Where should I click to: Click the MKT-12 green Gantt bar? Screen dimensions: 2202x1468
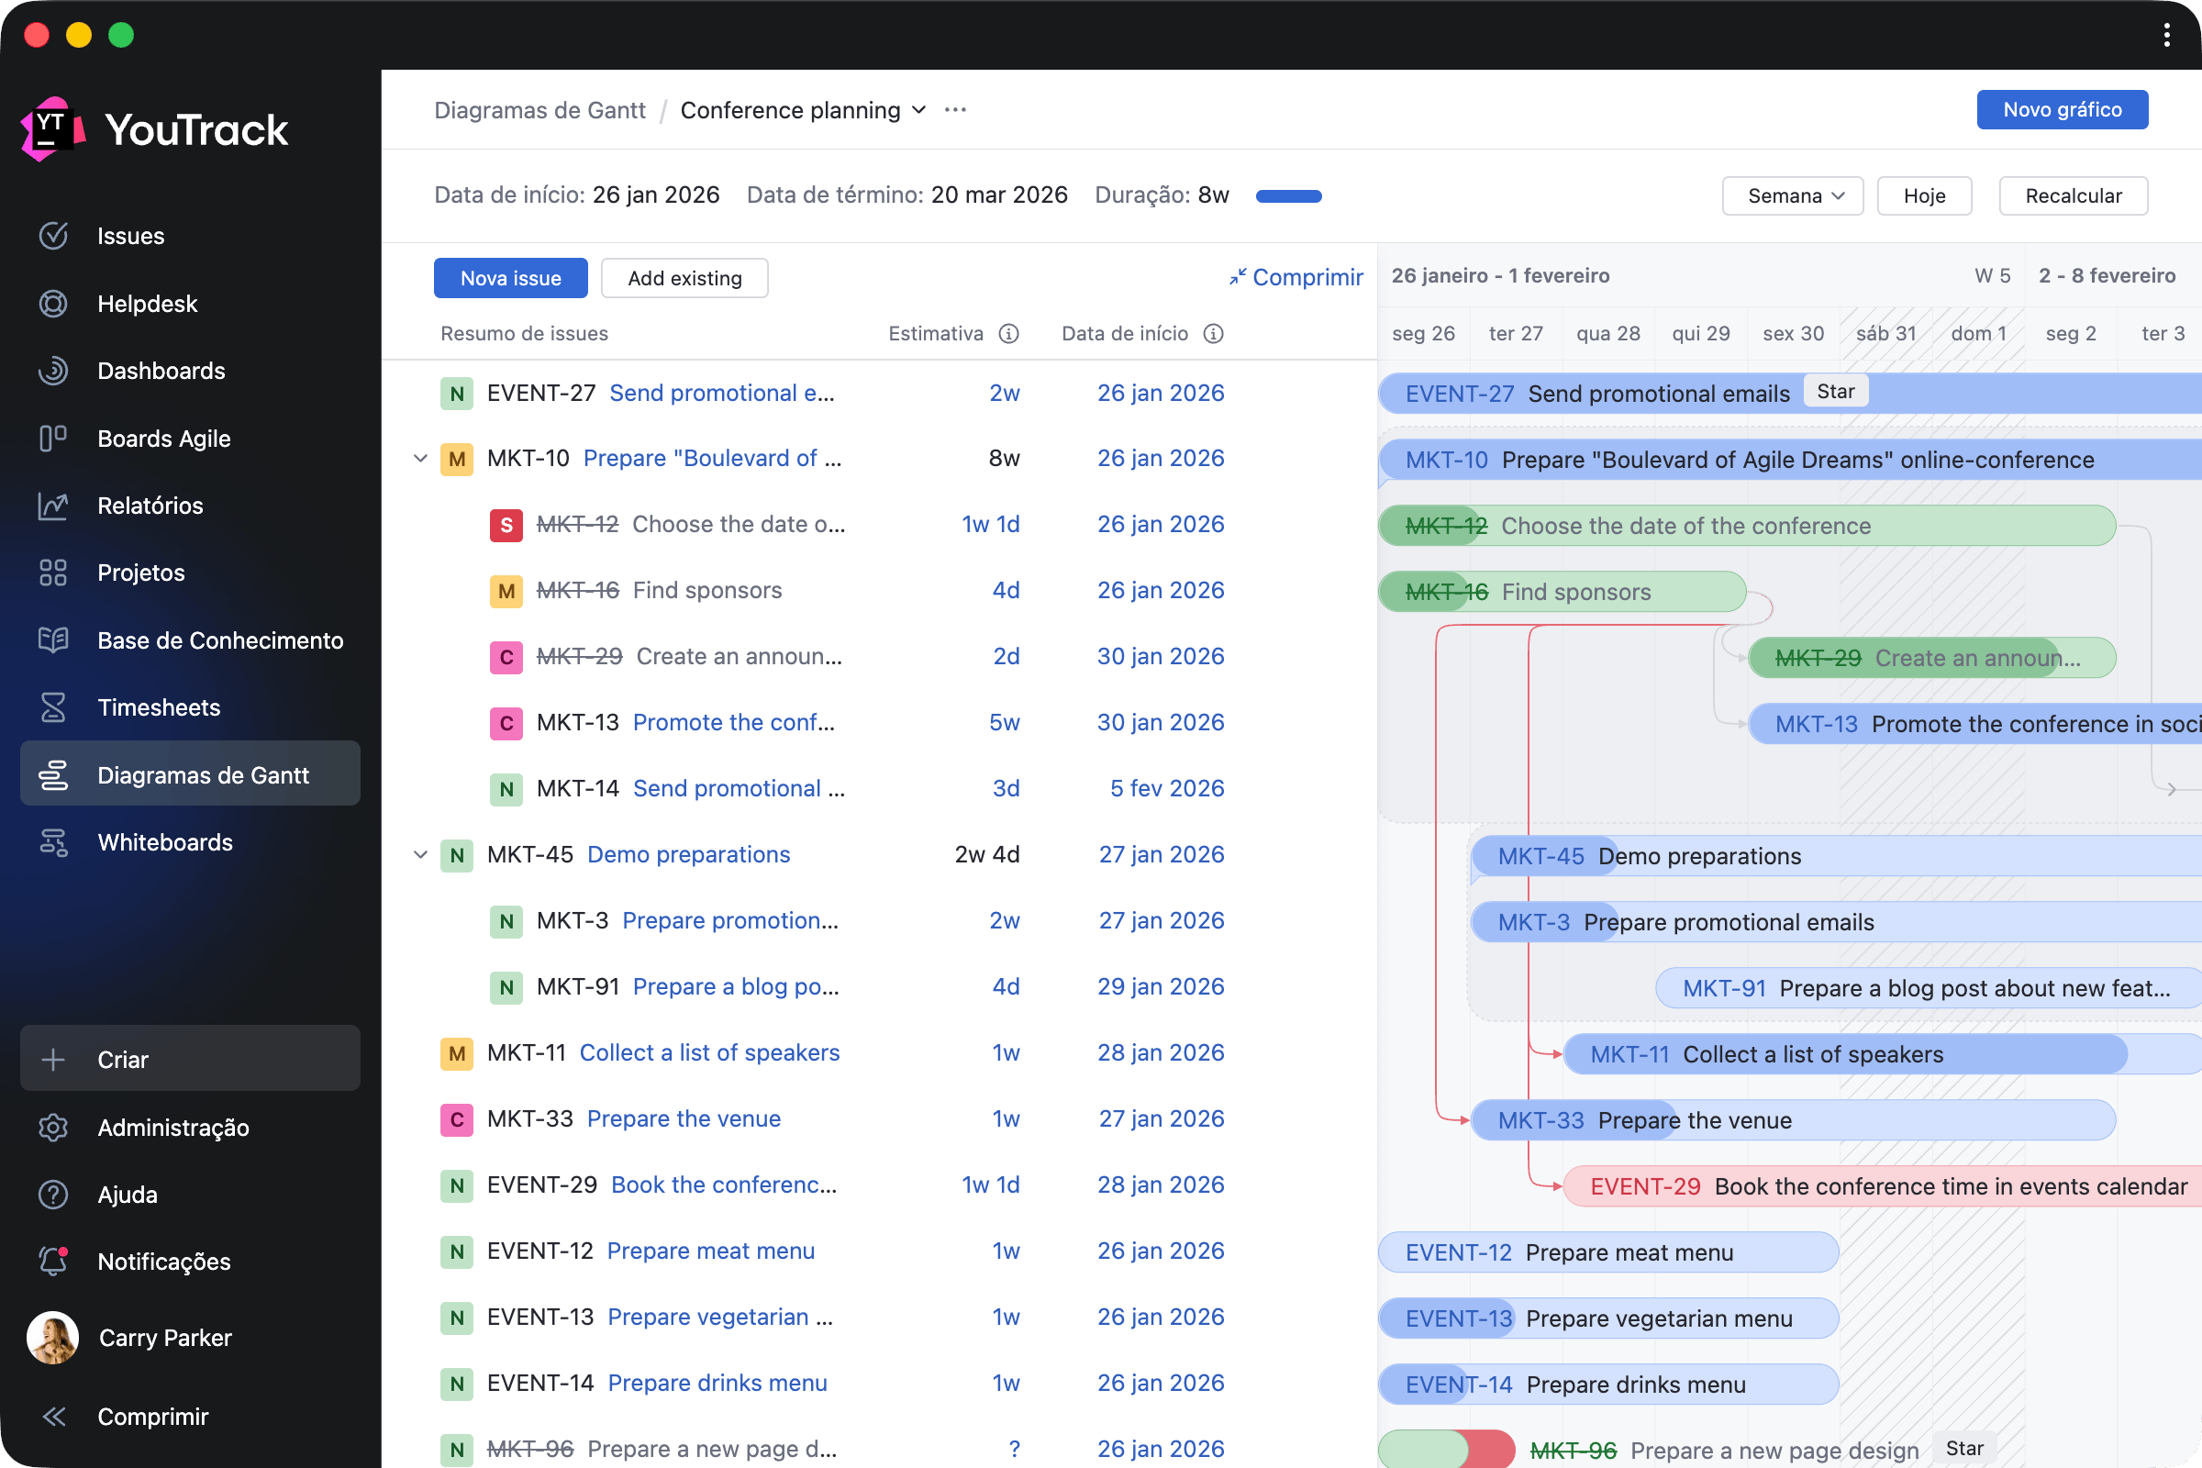(1747, 525)
